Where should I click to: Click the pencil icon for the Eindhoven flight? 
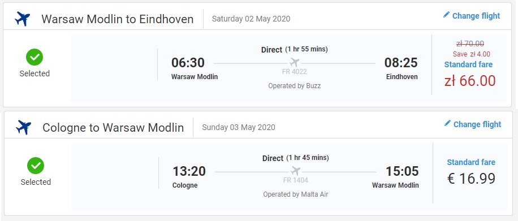tap(446, 15)
